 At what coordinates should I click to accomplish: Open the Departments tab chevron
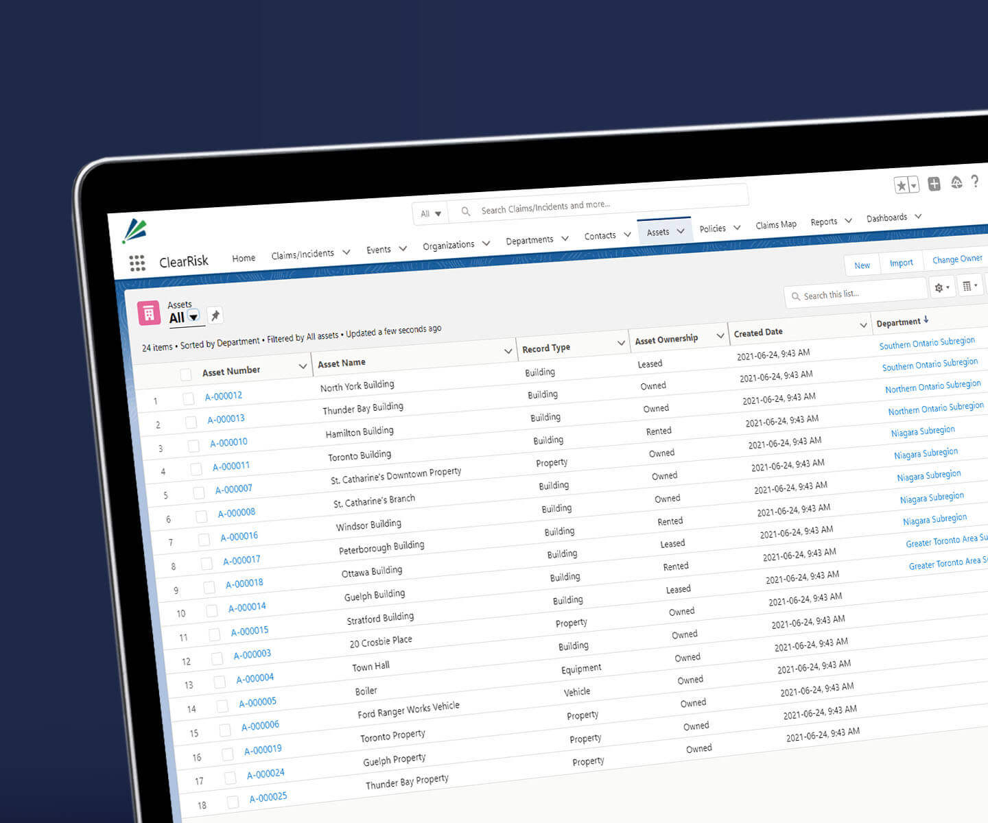[565, 238]
